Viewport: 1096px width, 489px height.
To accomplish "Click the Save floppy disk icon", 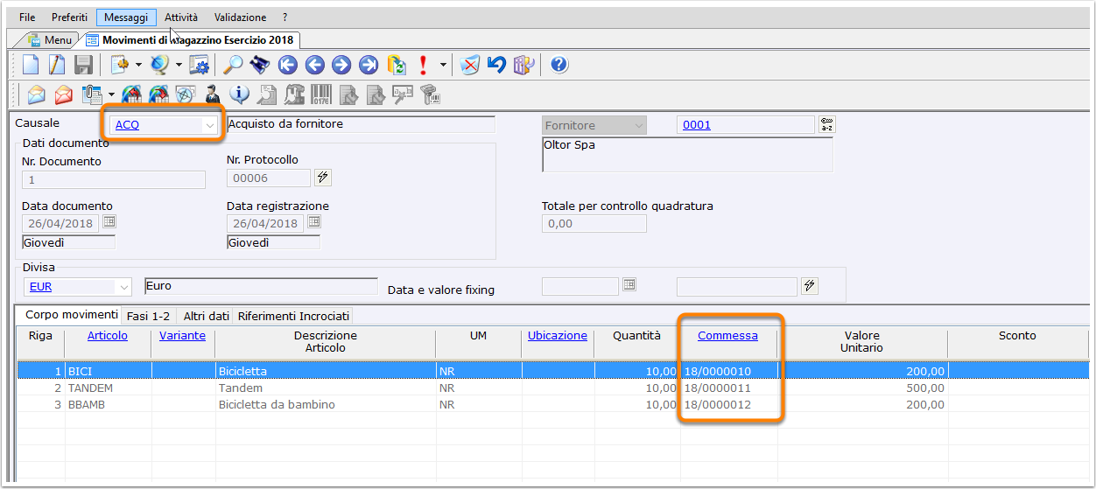I will click(x=83, y=65).
